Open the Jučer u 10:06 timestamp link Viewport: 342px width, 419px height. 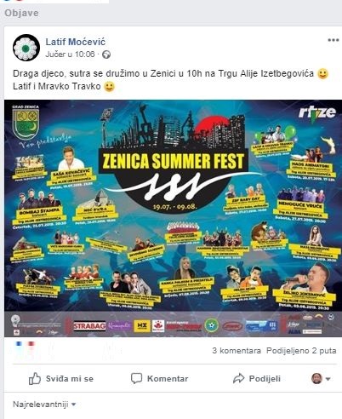point(70,55)
